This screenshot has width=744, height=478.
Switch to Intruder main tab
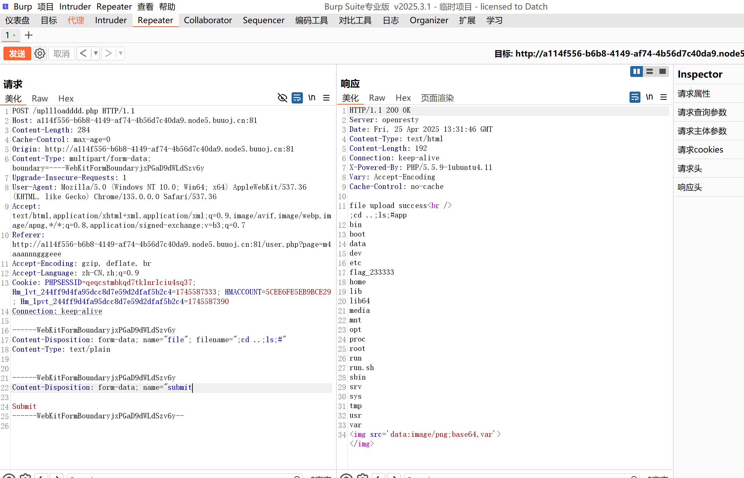(111, 20)
